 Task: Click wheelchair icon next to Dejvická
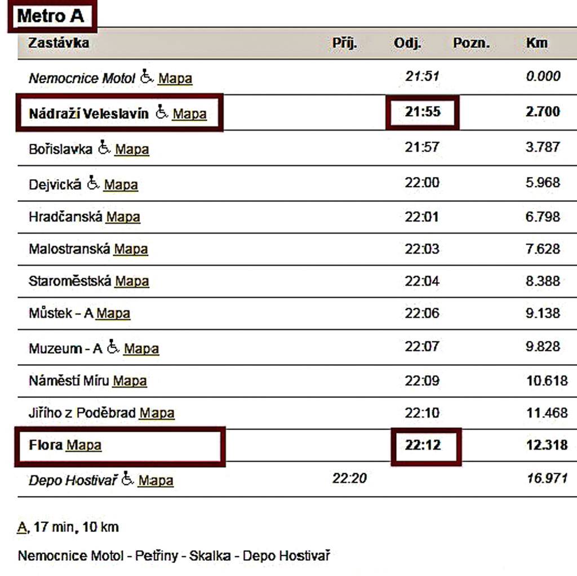[x=93, y=183]
